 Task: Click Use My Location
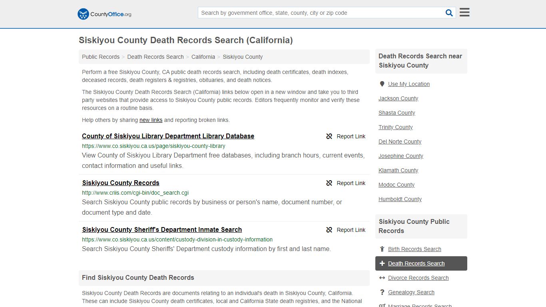point(409,84)
